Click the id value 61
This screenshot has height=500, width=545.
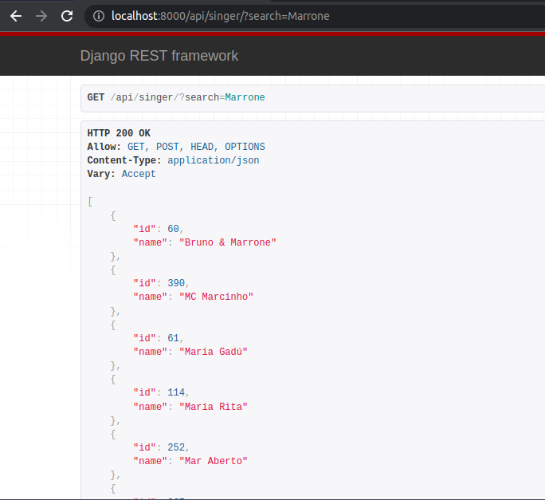pyautogui.click(x=173, y=338)
